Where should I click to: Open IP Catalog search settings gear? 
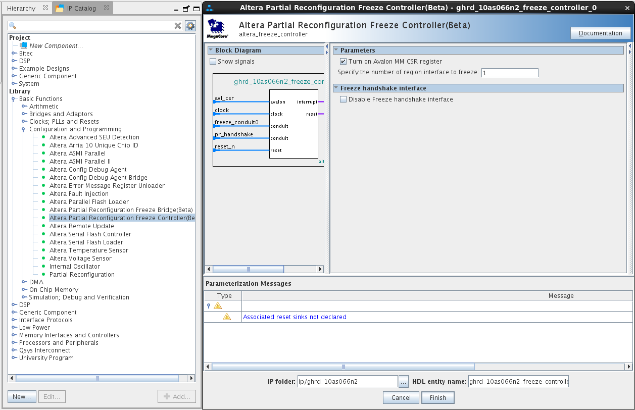pos(190,26)
